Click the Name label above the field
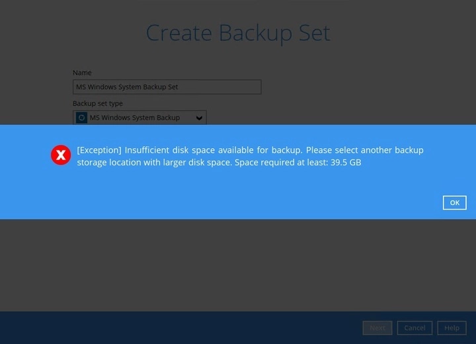Viewport: 476px width, 344px height. [x=82, y=73]
